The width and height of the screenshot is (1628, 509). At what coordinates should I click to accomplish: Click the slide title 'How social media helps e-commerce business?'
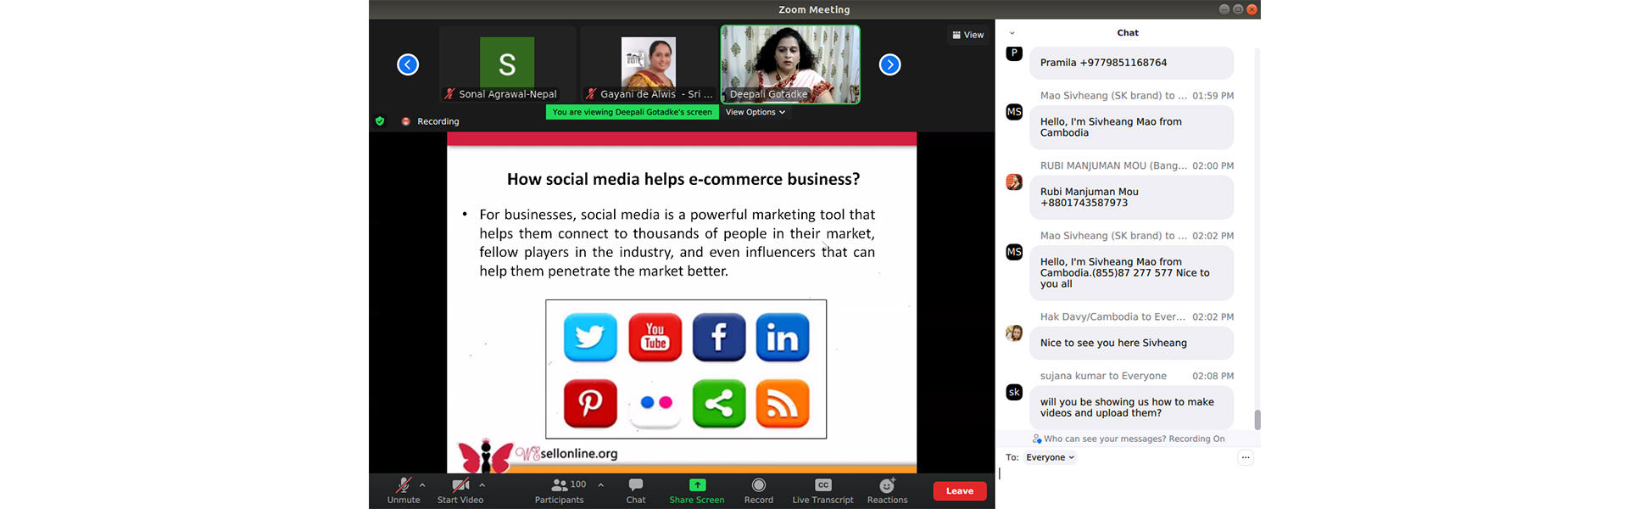pyautogui.click(x=683, y=179)
